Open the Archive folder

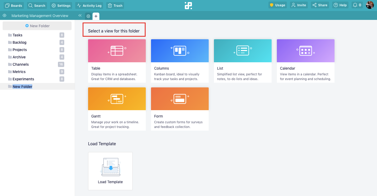click(37, 57)
